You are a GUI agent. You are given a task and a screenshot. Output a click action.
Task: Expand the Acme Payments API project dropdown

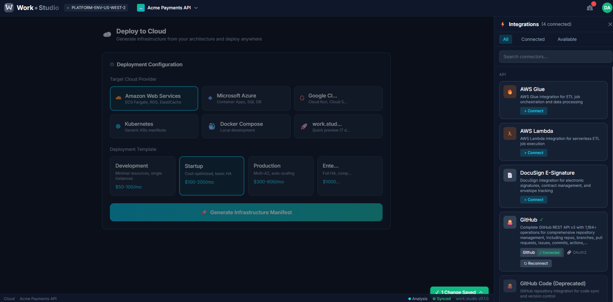coord(196,8)
